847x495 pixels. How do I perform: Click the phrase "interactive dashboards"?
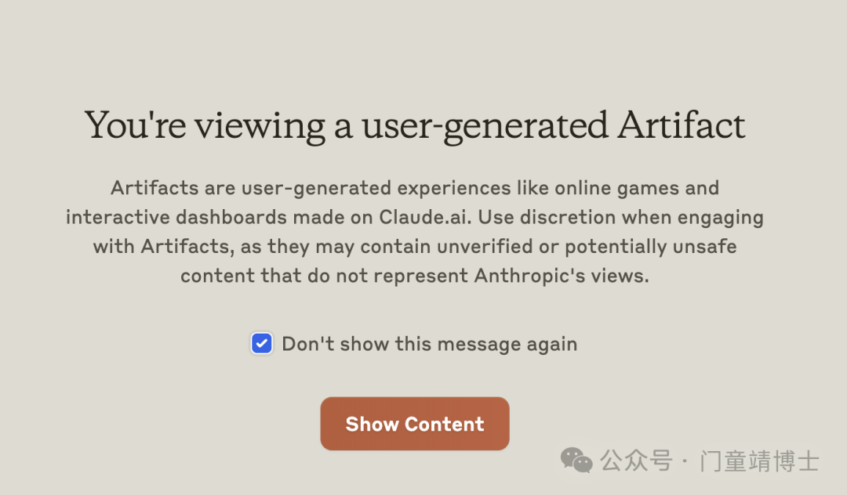pos(176,217)
